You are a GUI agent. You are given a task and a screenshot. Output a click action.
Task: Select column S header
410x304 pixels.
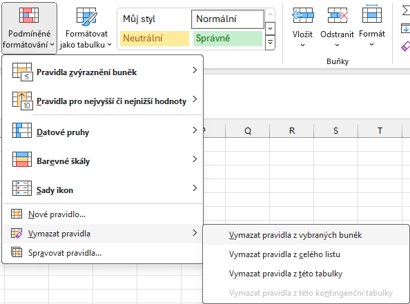point(335,130)
